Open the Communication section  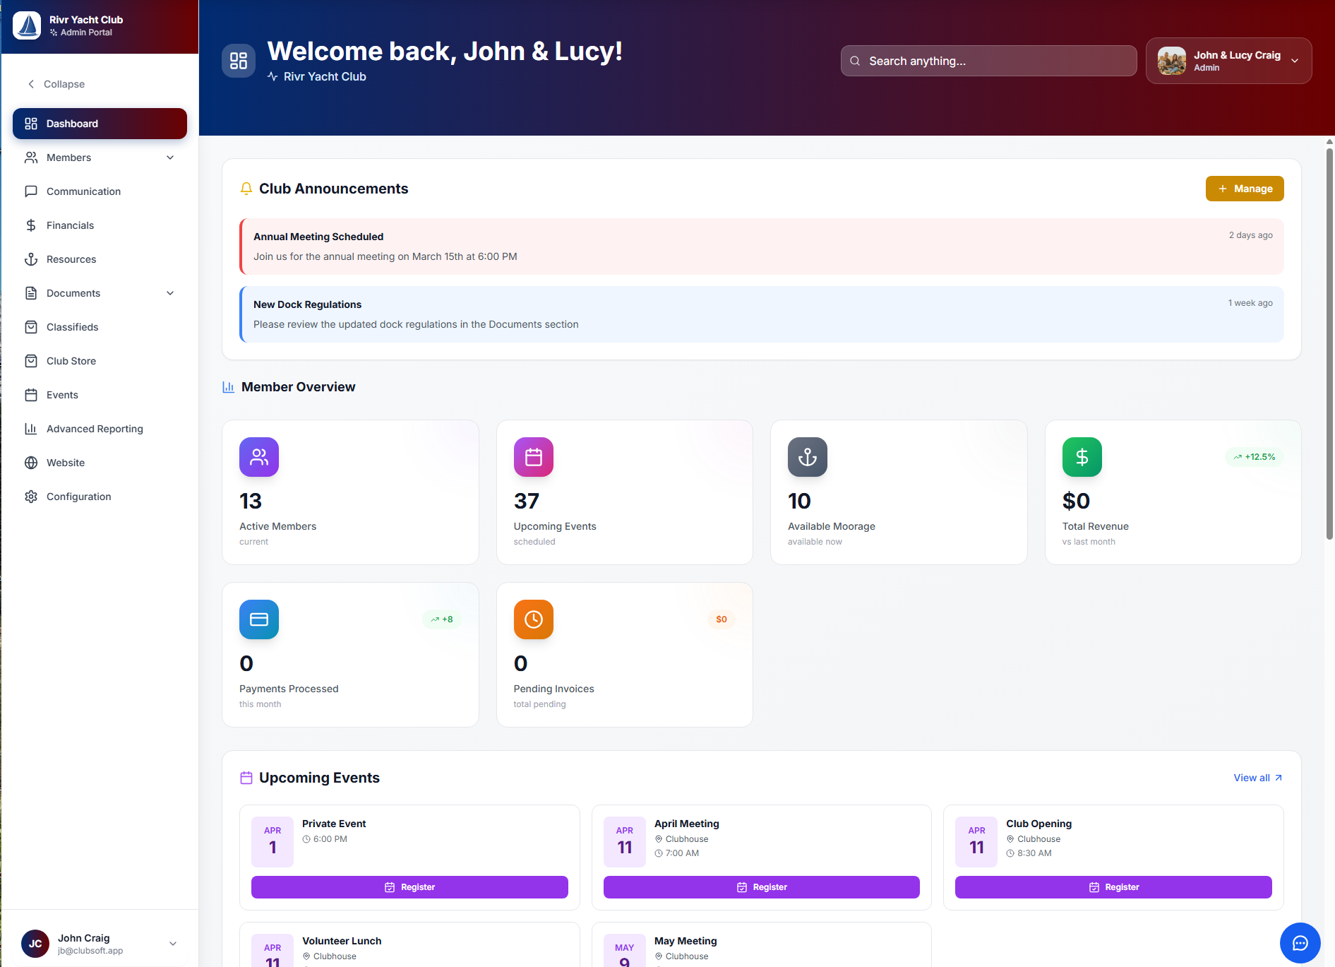click(x=100, y=191)
